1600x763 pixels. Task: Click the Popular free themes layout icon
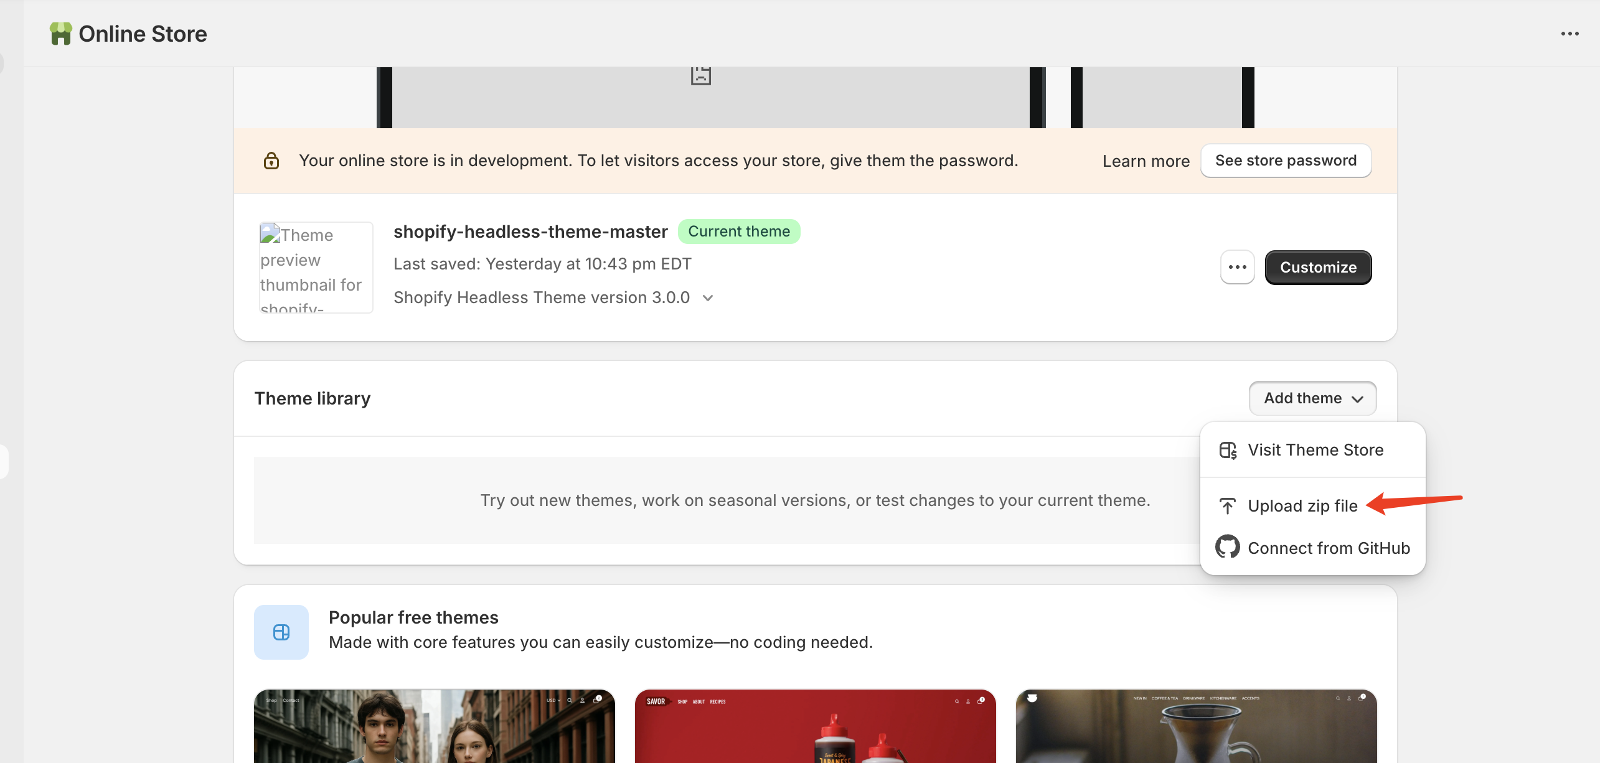coord(281,632)
